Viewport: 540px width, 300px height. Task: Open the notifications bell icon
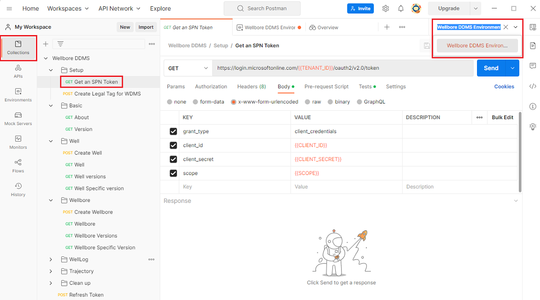[401, 9]
